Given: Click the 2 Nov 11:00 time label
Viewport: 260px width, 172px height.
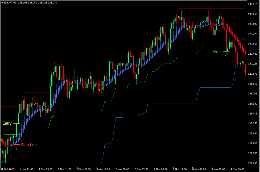Looking at the screenshot, I should coord(65,169).
